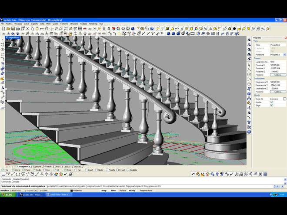Switch to the Layout1 tab
Screen dimensions: 287x215
[67, 167]
